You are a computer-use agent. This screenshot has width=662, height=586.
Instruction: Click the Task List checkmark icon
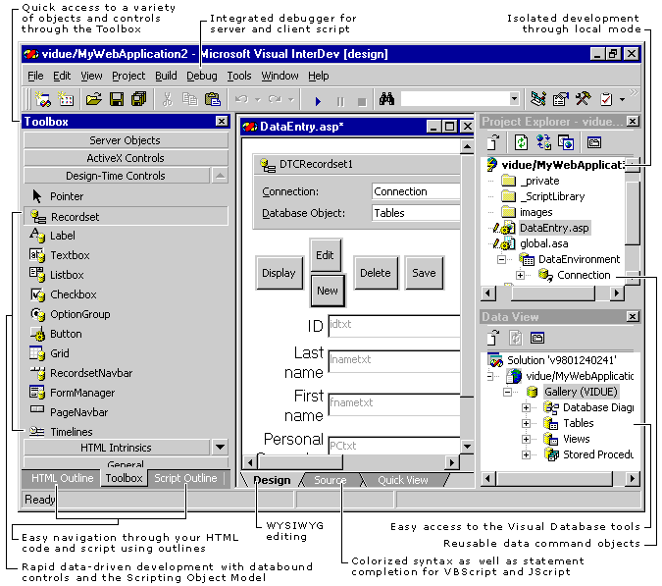coord(606,100)
